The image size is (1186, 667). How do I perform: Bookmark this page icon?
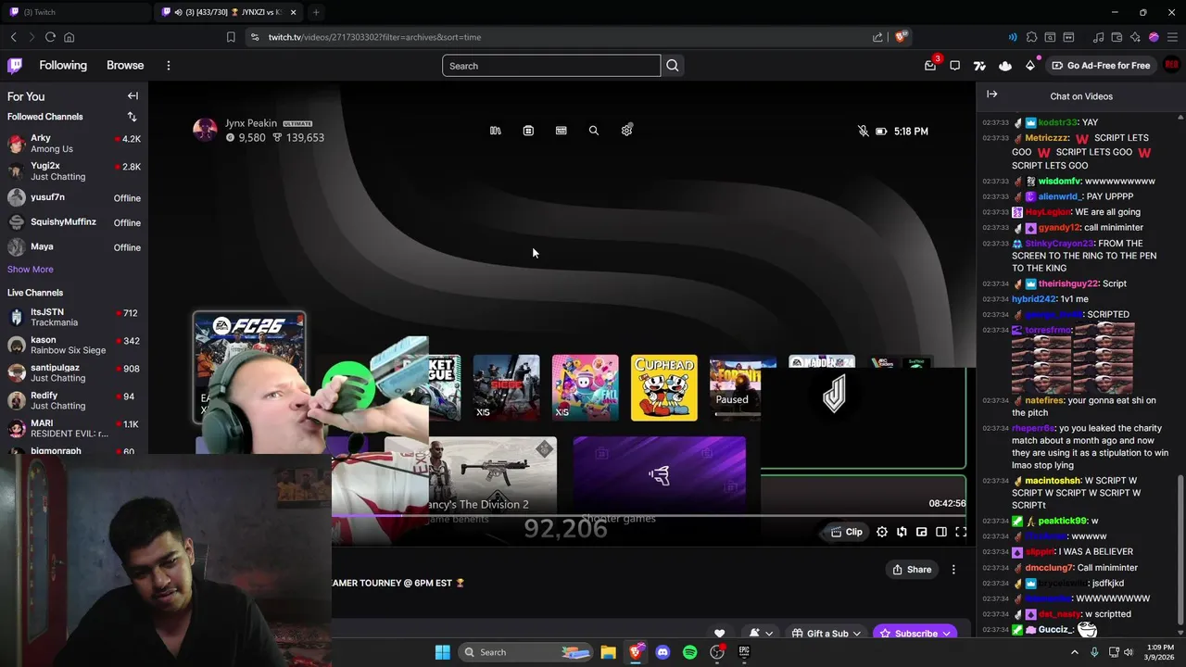231,37
